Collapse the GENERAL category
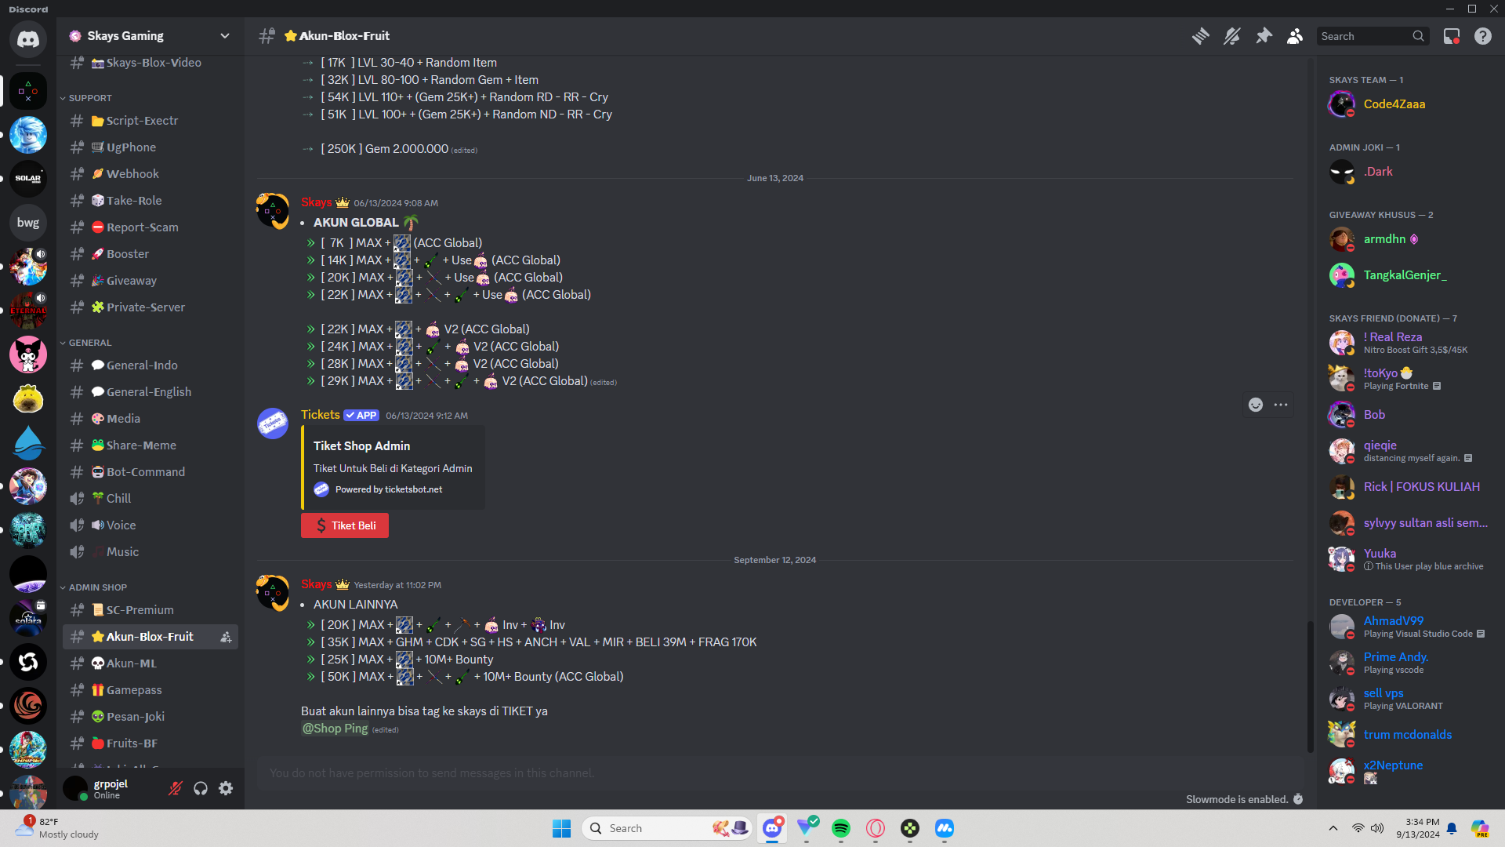This screenshot has width=1505, height=847. (x=89, y=343)
